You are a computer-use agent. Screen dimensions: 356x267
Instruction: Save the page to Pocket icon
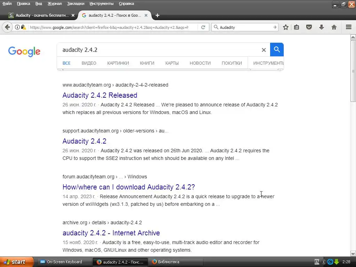pyautogui.click(x=309, y=27)
